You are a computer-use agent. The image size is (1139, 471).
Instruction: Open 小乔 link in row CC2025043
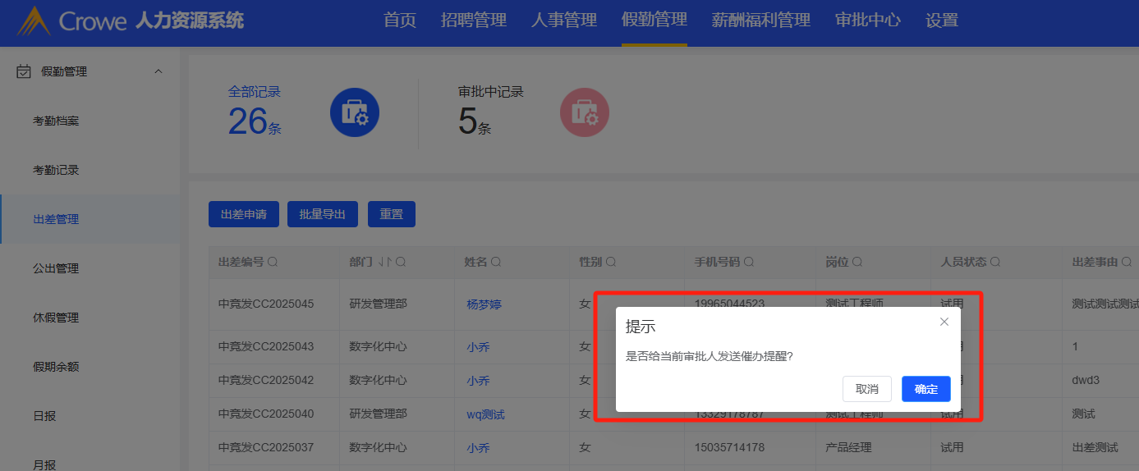478,347
